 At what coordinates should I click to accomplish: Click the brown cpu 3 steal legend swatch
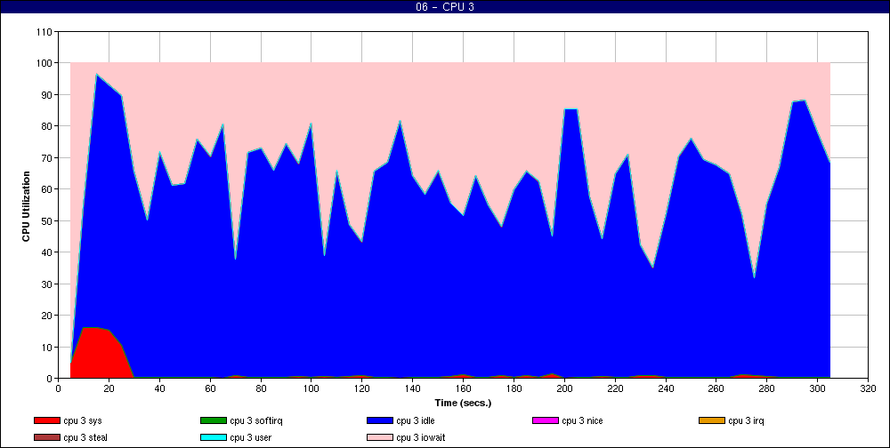(x=46, y=438)
